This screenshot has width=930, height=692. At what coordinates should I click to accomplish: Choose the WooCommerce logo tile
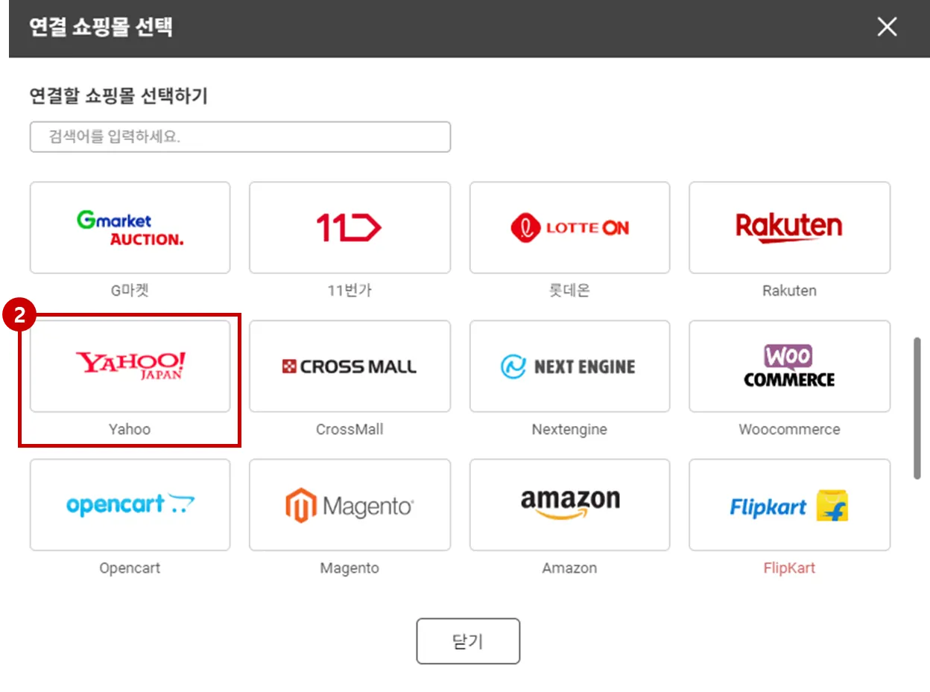coord(789,366)
